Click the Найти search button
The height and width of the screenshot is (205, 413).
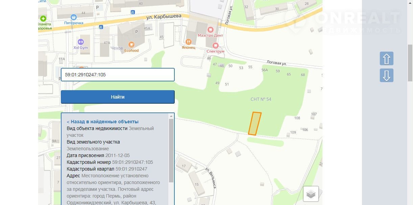(118, 97)
